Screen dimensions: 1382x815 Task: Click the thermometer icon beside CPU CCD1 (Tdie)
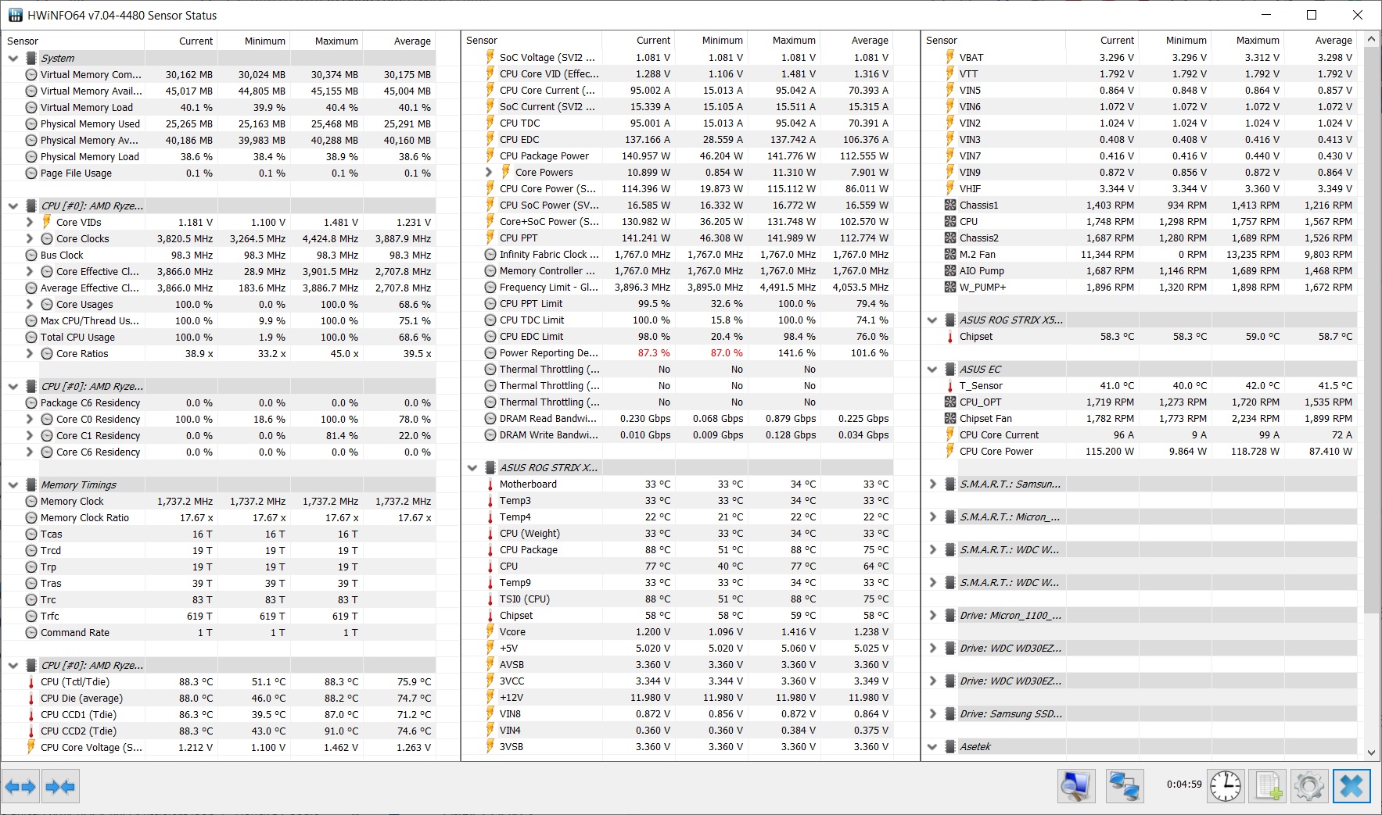pos(31,715)
